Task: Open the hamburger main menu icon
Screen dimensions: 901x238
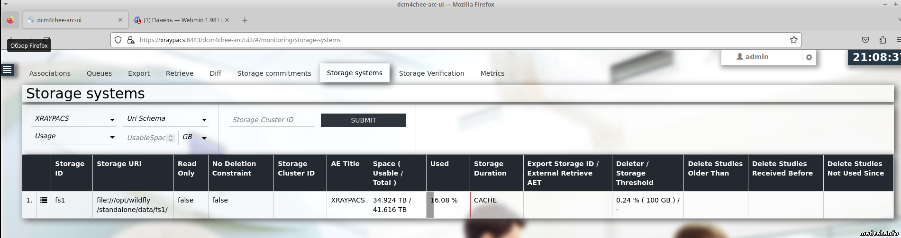Action: pos(7,70)
